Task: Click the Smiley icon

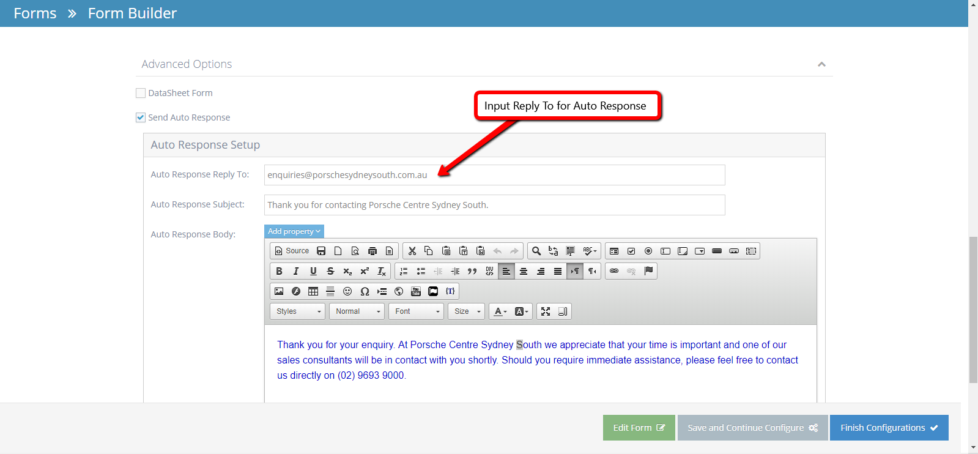Action: pyautogui.click(x=347, y=291)
